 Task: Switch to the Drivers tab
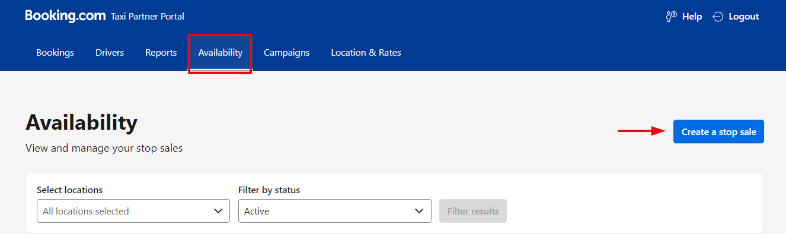click(x=110, y=53)
